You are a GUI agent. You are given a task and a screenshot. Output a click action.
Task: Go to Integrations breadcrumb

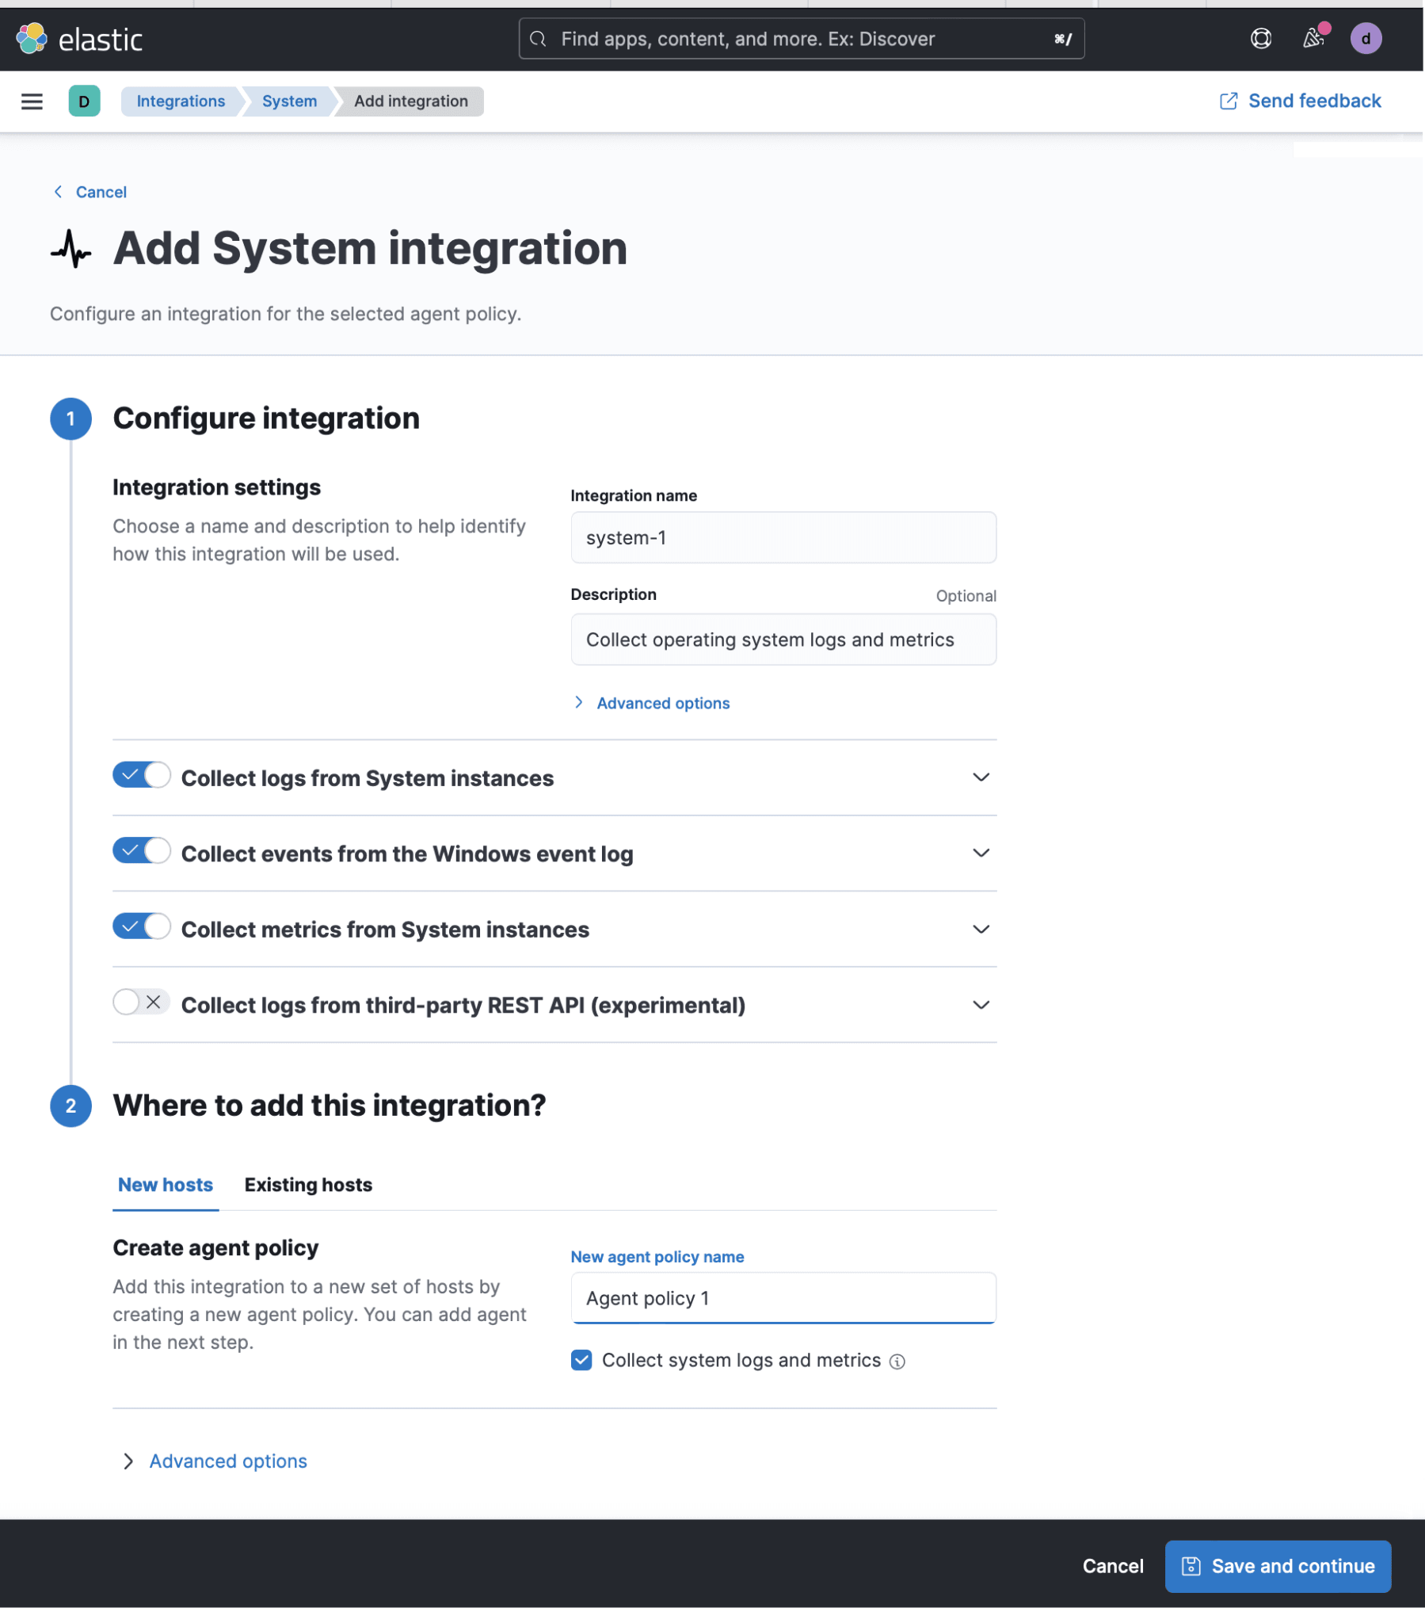click(181, 101)
